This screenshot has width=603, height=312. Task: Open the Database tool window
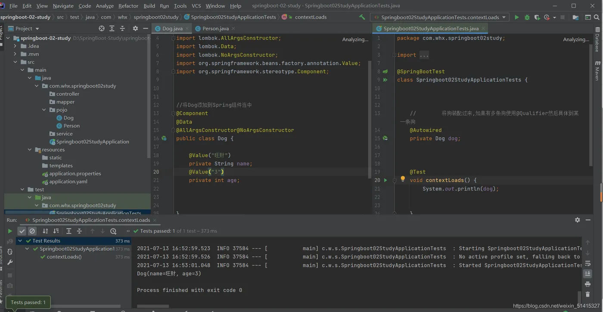597,40
